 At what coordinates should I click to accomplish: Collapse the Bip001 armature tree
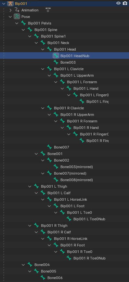(4, 3)
